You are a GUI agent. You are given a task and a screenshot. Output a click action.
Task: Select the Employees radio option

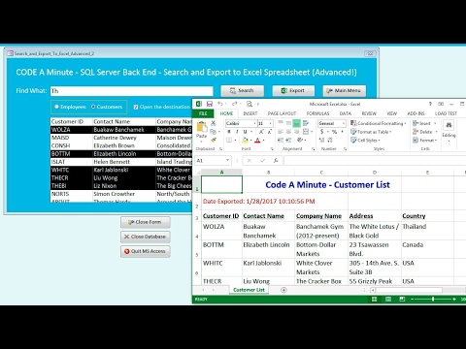pos(70,107)
